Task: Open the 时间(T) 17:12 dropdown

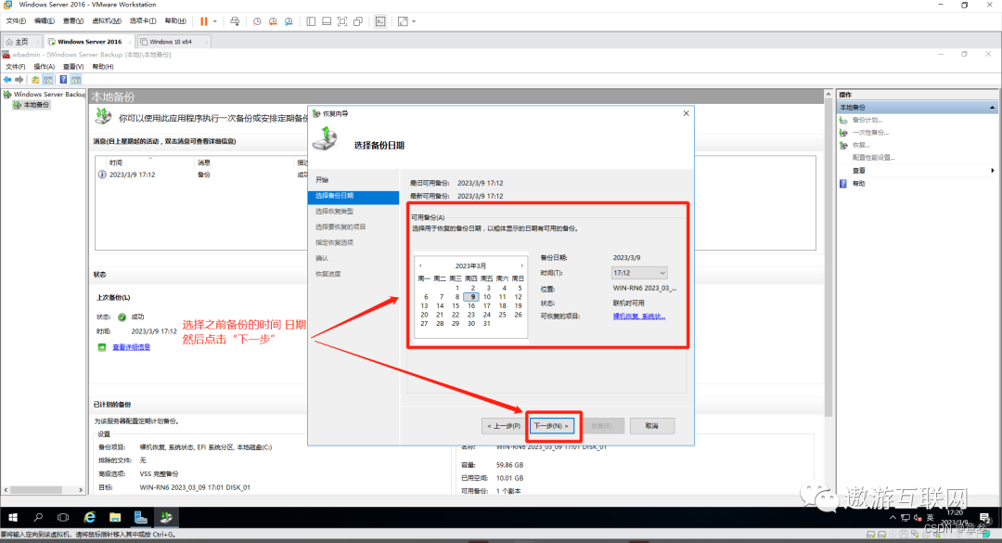Action: pyautogui.click(x=639, y=273)
